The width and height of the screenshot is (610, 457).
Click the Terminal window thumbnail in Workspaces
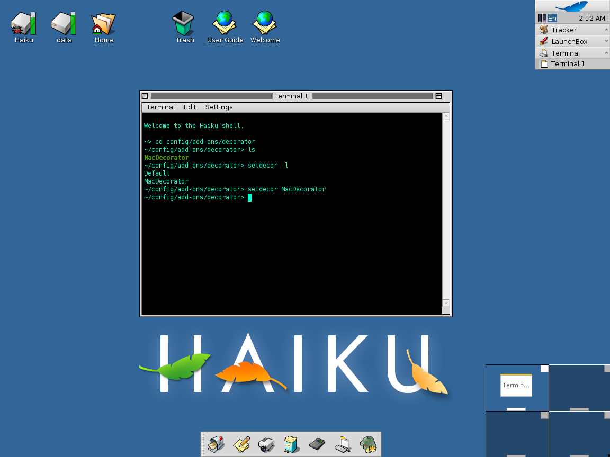pyautogui.click(x=516, y=385)
